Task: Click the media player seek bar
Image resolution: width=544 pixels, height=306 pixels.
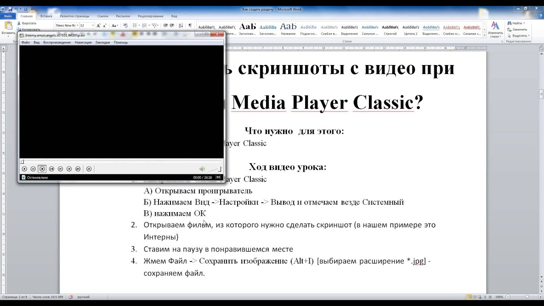Action: [121, 161]
